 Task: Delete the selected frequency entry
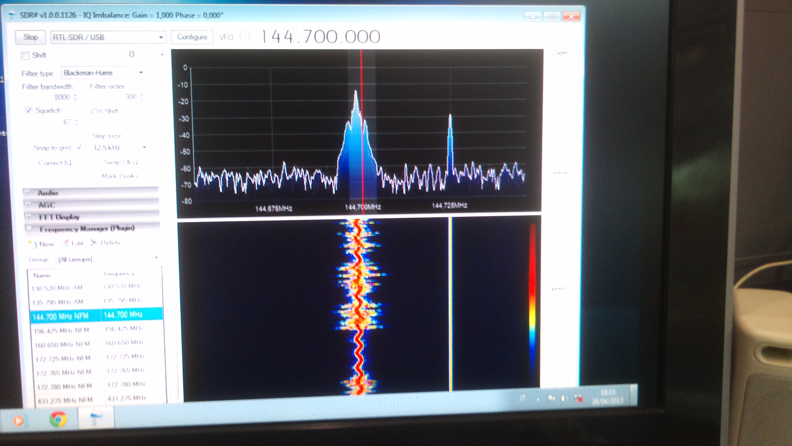pyautogui.click(x=106, y=243)
